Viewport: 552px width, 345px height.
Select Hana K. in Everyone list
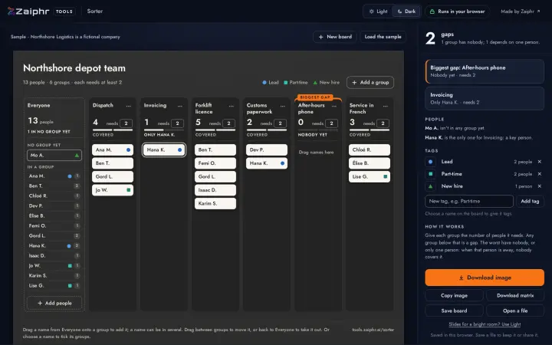54,246
